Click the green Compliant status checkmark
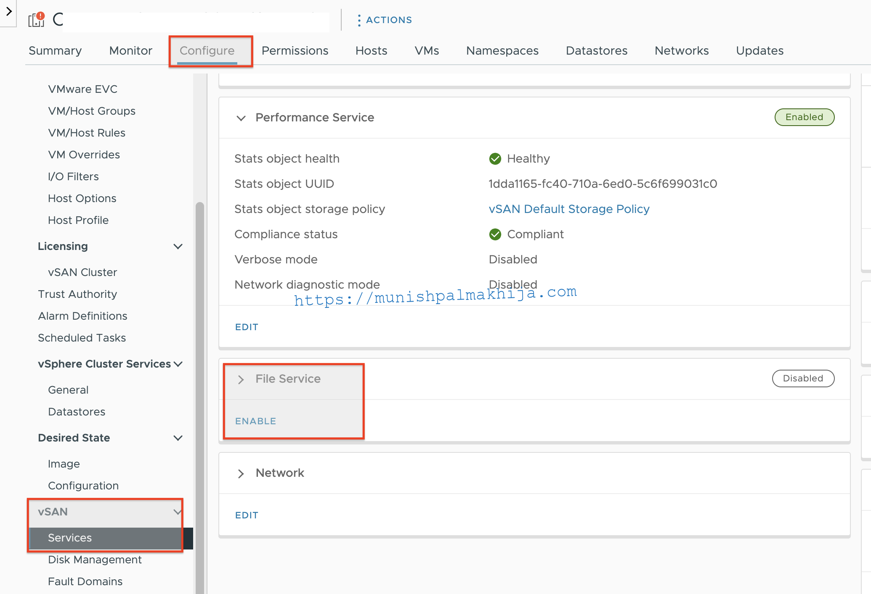 [x=495, y=234]
